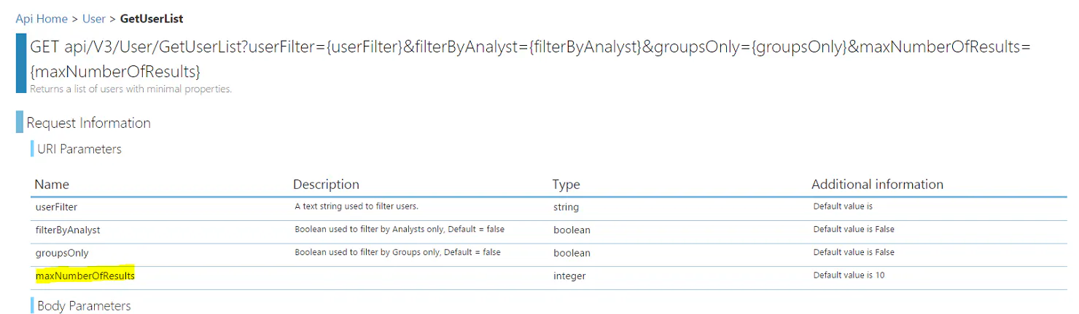1079x314 pixels.
Task: Click the boolean type for groupsOnly
Action: coord(572,253)
